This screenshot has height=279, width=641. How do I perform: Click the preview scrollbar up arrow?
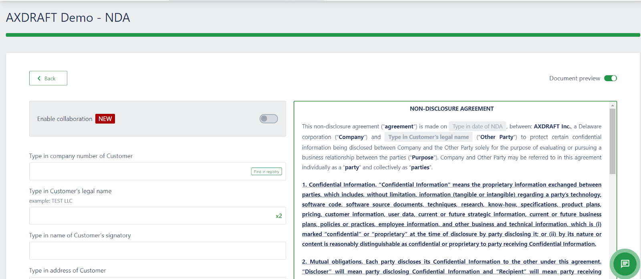612,105
